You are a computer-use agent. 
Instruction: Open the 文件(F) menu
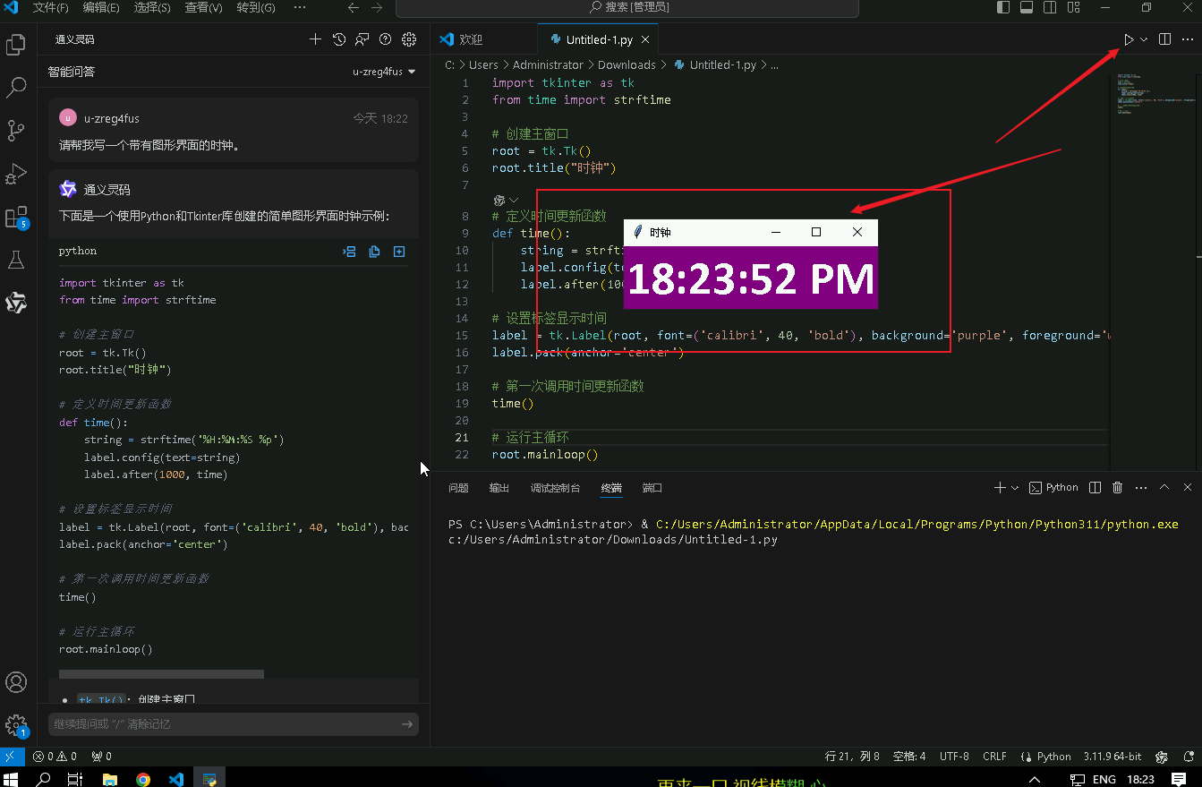click(x=50, y=7)
